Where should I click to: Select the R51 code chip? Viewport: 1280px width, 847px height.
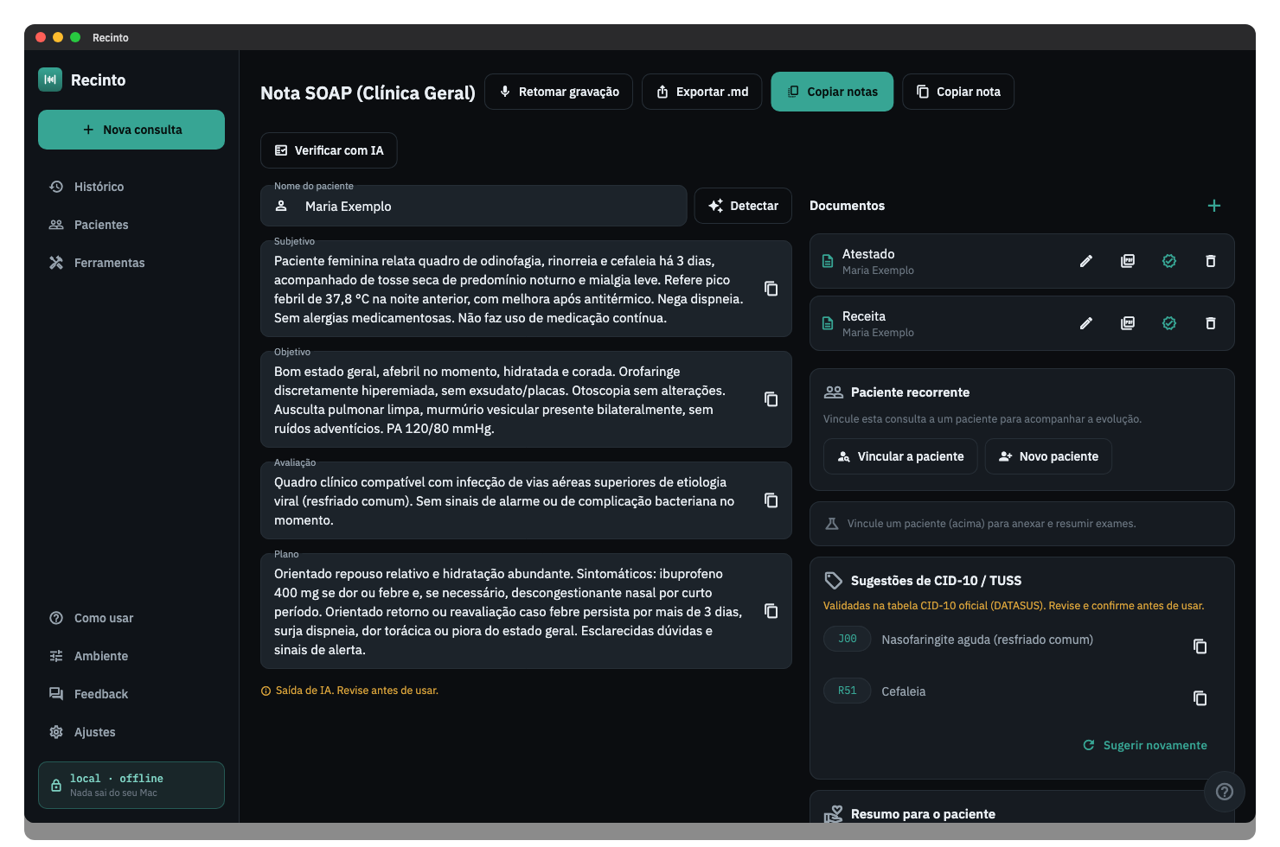pos(847,691)
